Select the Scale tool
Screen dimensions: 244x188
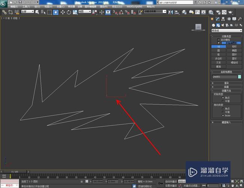click(x=75, y=12)
